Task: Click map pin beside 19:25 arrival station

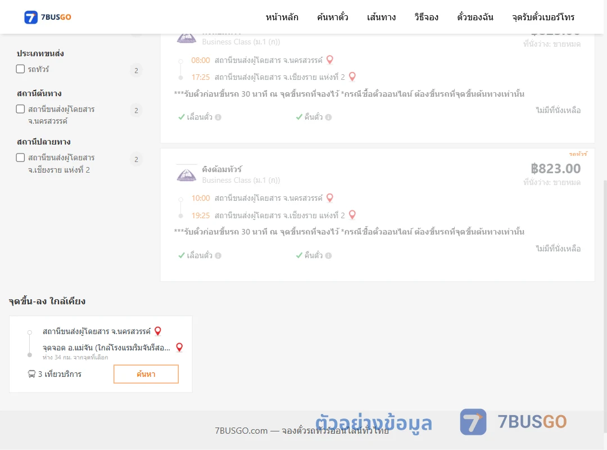Action: click(352, 215)
